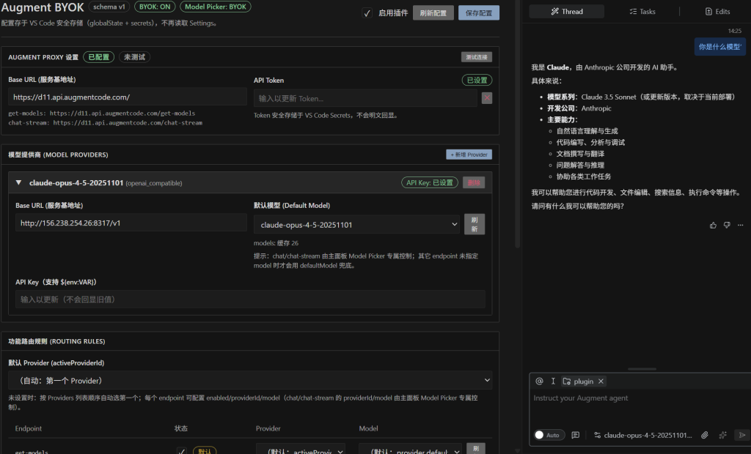Toggle the Auto mode switch
The height and width of the screenshot is (454, 751).
549,435
